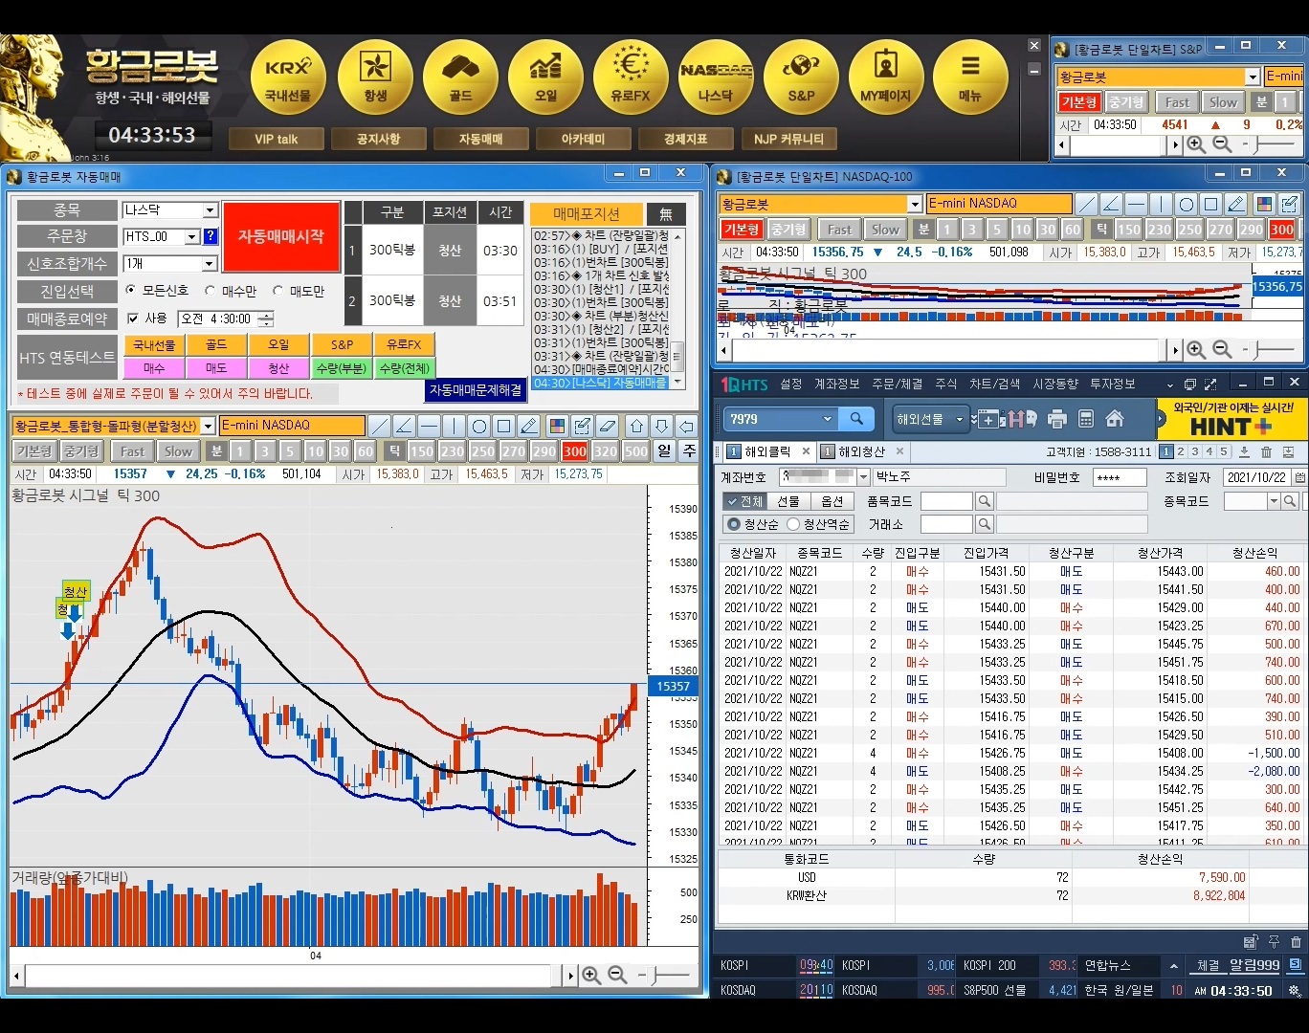Open the S&P gold button
Screen dimensions: 1309x1033
click(x=801, y=77)
